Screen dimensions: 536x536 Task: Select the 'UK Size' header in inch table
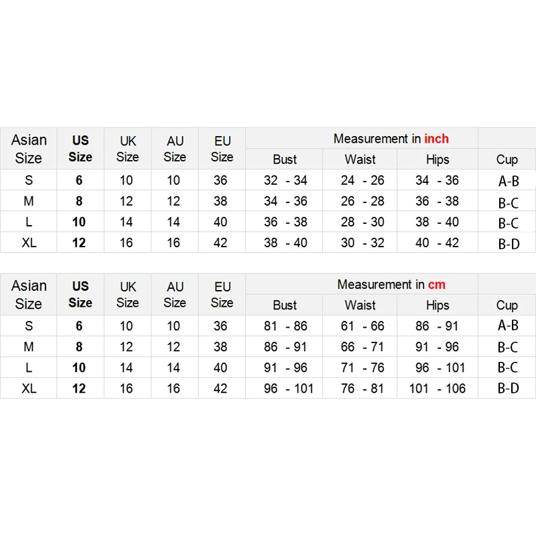coord(127,149)
